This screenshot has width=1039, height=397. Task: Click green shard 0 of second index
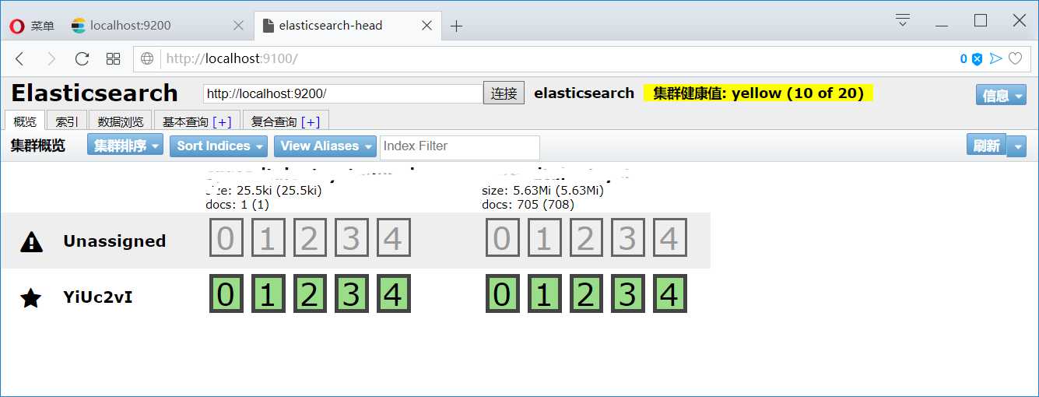click(x=502, y=294)
